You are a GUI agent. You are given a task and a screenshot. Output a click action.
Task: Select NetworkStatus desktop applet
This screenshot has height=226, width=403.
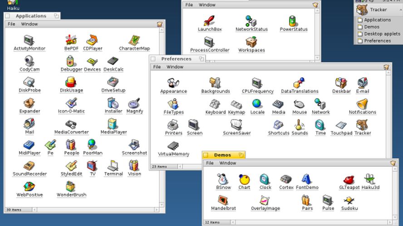251,21
